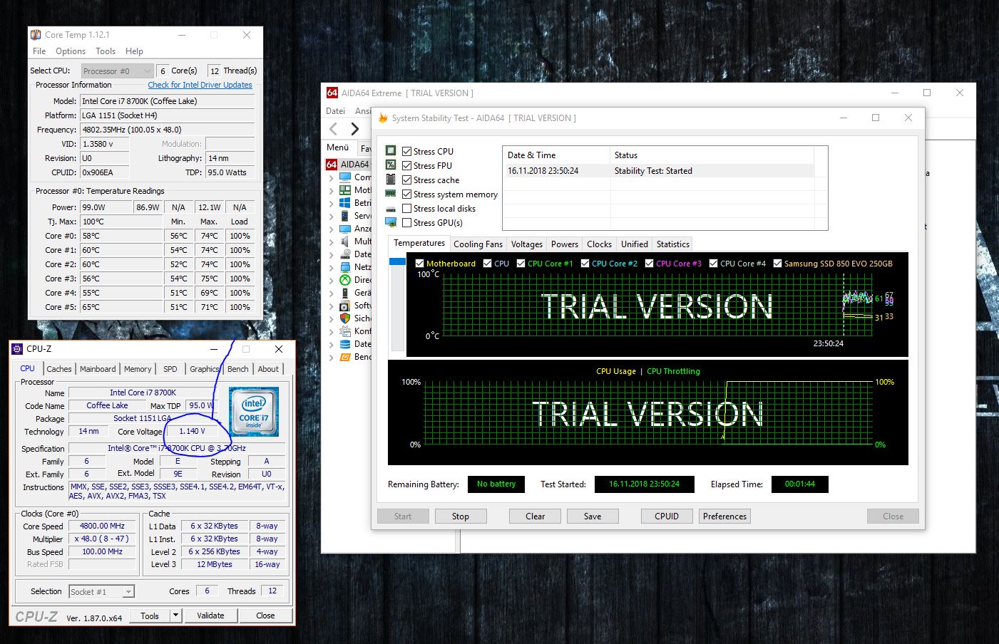Click the Windows logo icon in AIDA64 tree
The width and height of the screenshot is (999, 644).
click(345, 203)
